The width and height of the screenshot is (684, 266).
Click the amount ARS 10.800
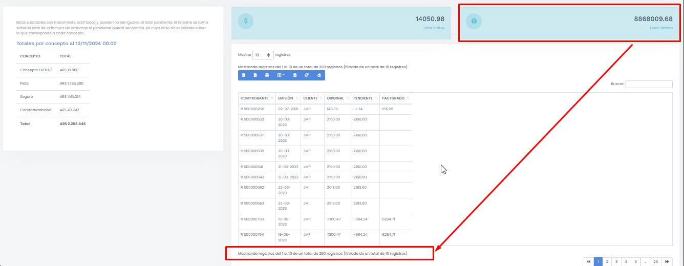69,70
